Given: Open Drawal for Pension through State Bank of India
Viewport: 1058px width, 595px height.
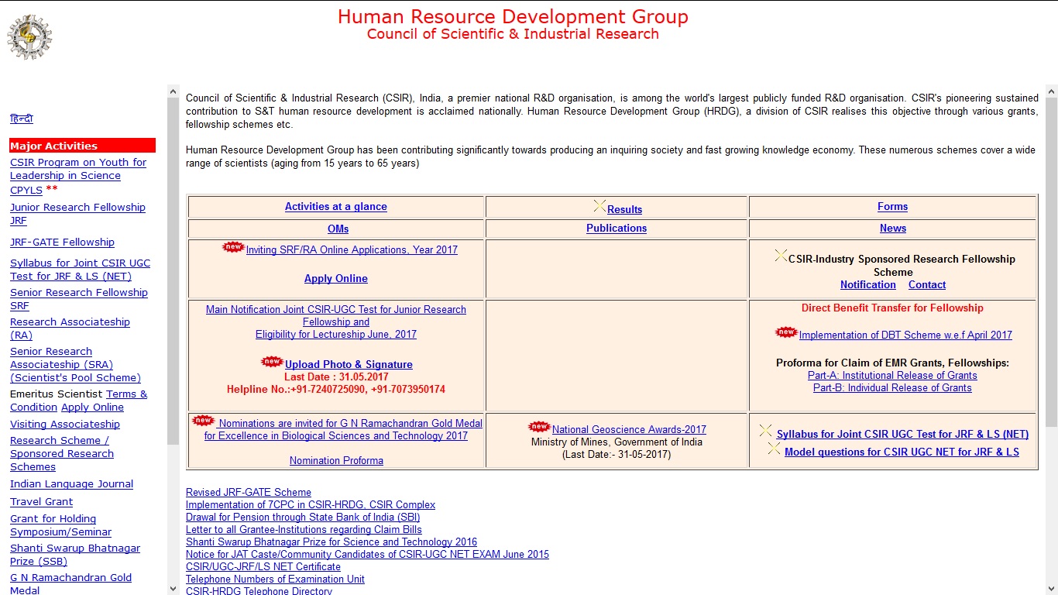Looking at the screenshot, I should [x=303, y=518].
